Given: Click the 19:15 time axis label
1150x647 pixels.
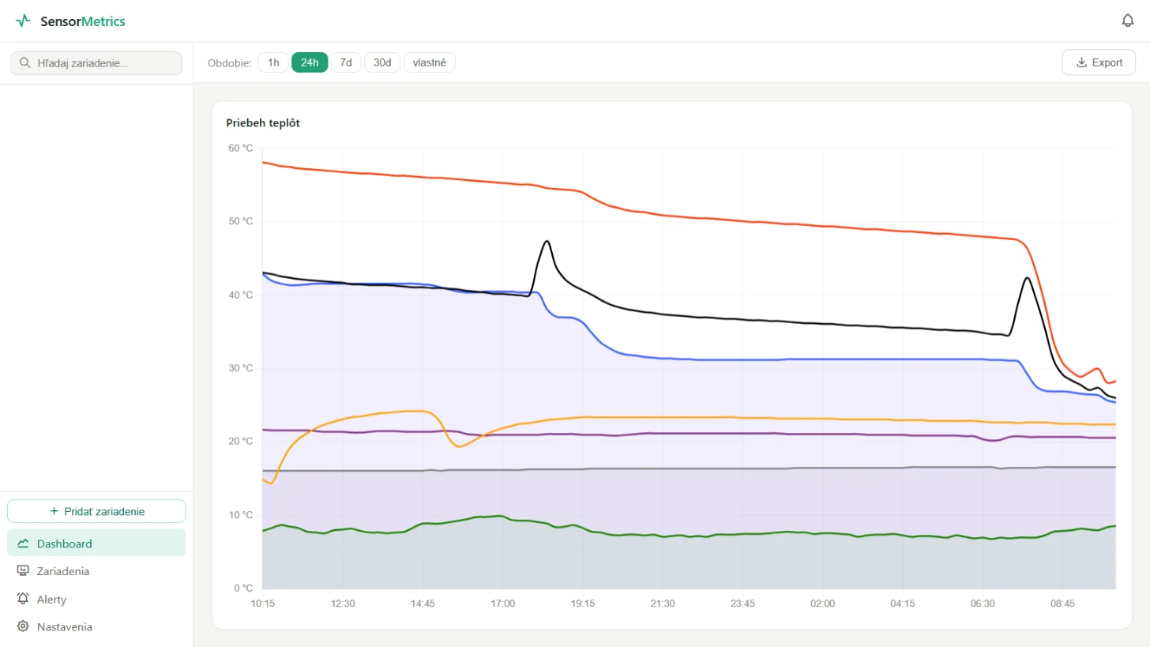Looking at the screenshot, I should click(583, 604).
